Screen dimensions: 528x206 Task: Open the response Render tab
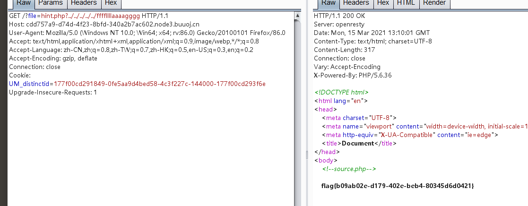click(x=434, y=3)
